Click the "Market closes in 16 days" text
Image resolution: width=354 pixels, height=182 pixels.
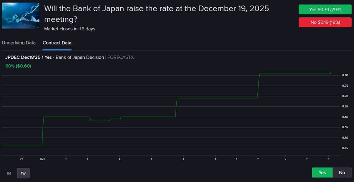coord(70,29)
